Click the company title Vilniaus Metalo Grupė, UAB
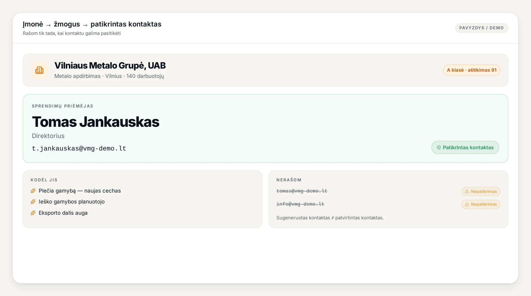The image size is (531, 296). 110,65
